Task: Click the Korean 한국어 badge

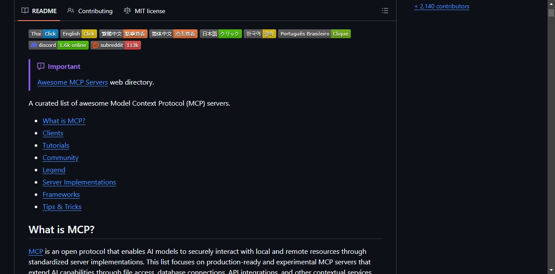Action: (x=260, y=34)
